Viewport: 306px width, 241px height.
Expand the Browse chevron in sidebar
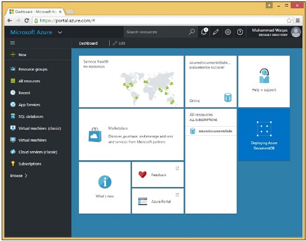[26, 176]
